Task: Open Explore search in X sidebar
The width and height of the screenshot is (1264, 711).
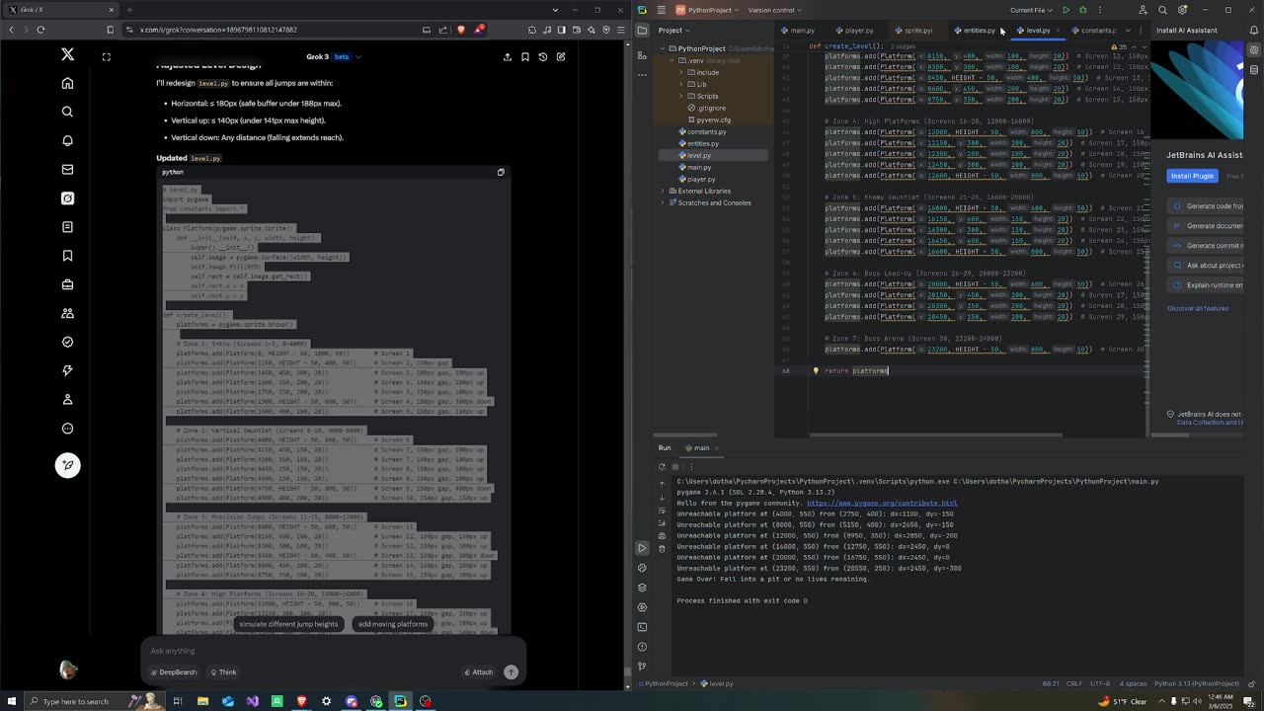Action: tap(67, 112)
